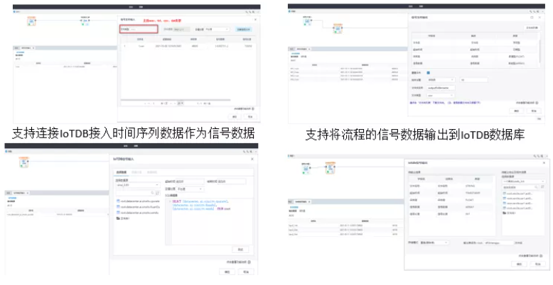The height and width of the screenshot is (285, 553).
Task: Click vertical scrollbar in file output field table
Action: [539, 50]
